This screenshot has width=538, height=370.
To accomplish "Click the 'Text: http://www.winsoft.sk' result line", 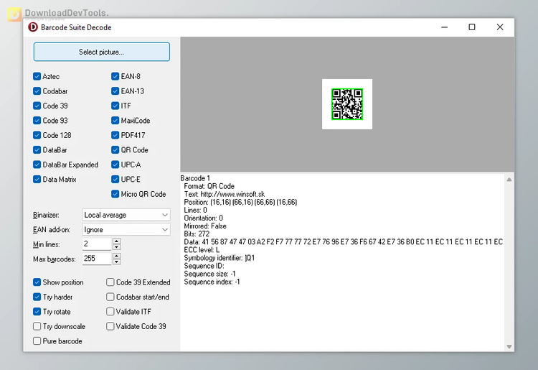I will pos(225,194).
